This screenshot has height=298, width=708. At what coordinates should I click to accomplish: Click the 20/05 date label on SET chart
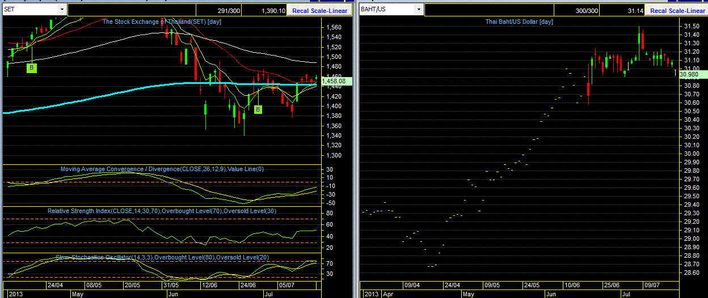click(x=132, y=286)
